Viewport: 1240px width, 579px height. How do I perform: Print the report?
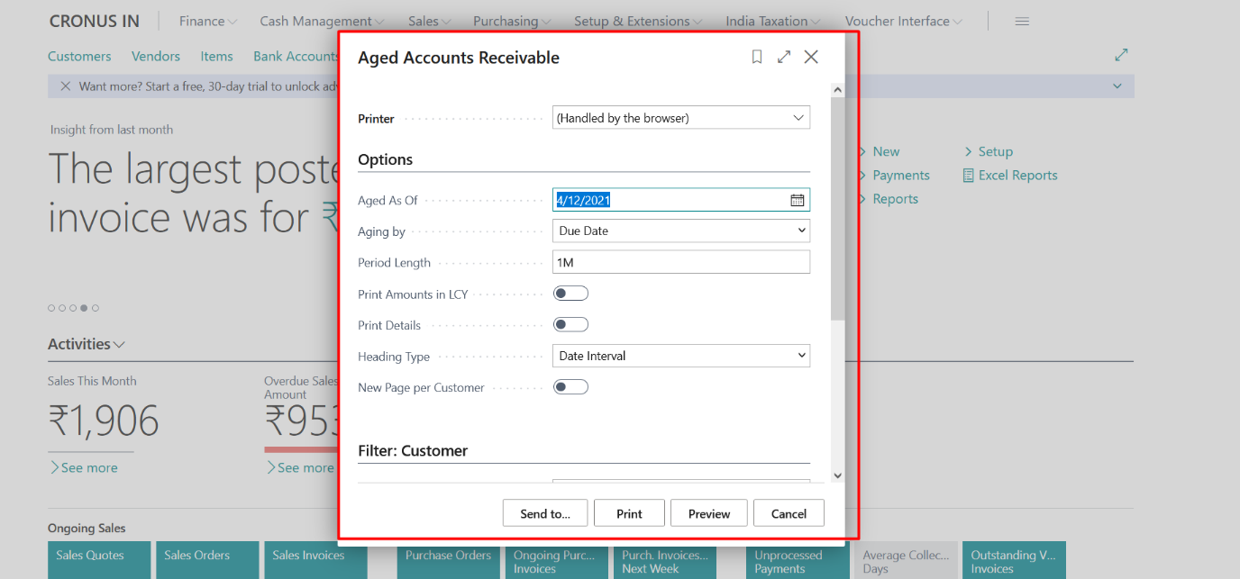tap(629, 512)
